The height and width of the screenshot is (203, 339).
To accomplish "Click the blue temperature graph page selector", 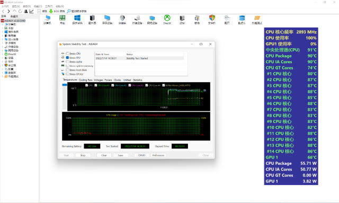I will 65,85.
